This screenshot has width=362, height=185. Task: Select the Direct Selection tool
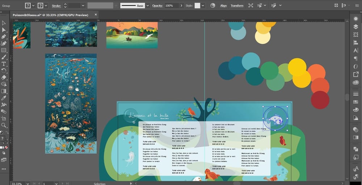(x=4, y=30)
